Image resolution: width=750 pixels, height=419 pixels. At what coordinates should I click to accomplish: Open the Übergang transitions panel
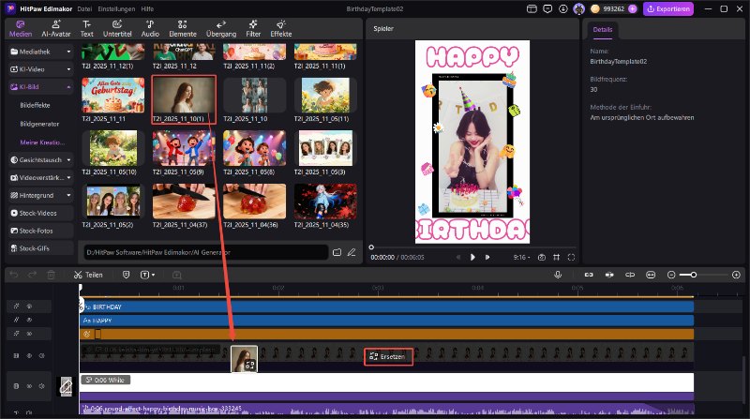tap(221, 27)
